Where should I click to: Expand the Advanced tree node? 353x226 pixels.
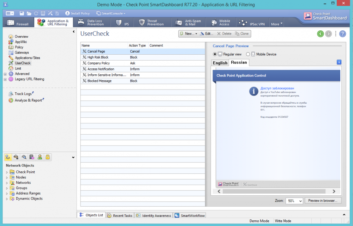point(5,74)
